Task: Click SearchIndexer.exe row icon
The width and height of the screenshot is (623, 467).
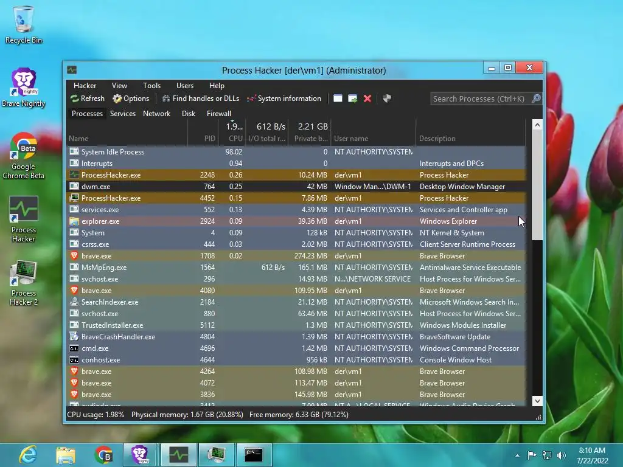Action: 74,302
